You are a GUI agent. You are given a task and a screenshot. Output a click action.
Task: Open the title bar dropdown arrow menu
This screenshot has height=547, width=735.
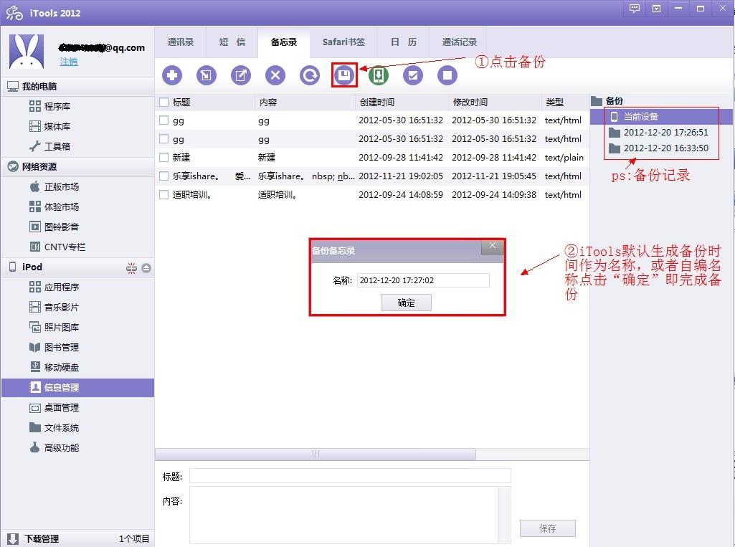point(657,9)
